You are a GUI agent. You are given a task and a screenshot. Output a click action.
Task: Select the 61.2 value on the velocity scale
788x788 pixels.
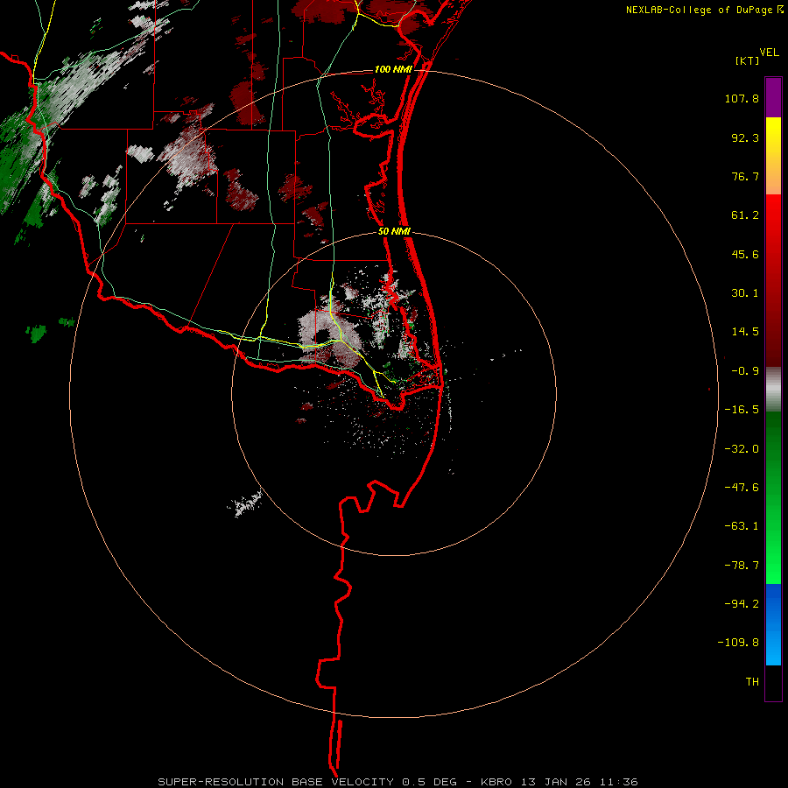point(745,215)
